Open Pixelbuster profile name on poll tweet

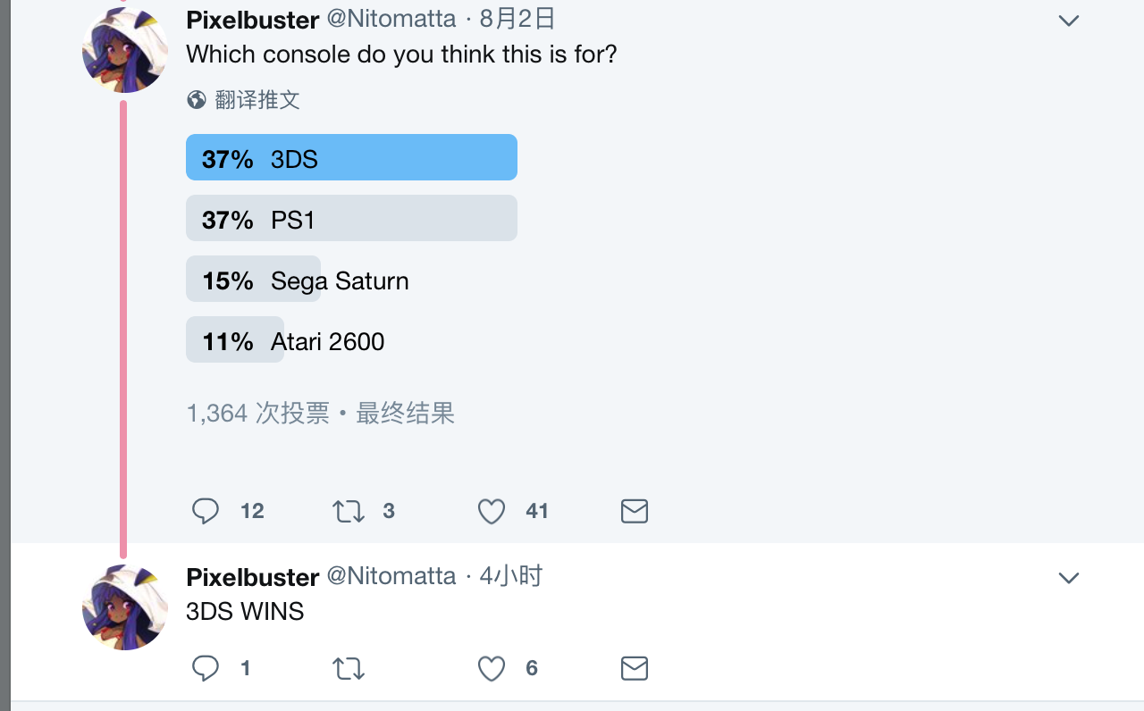pyautogui.click(x=253, y=20)
